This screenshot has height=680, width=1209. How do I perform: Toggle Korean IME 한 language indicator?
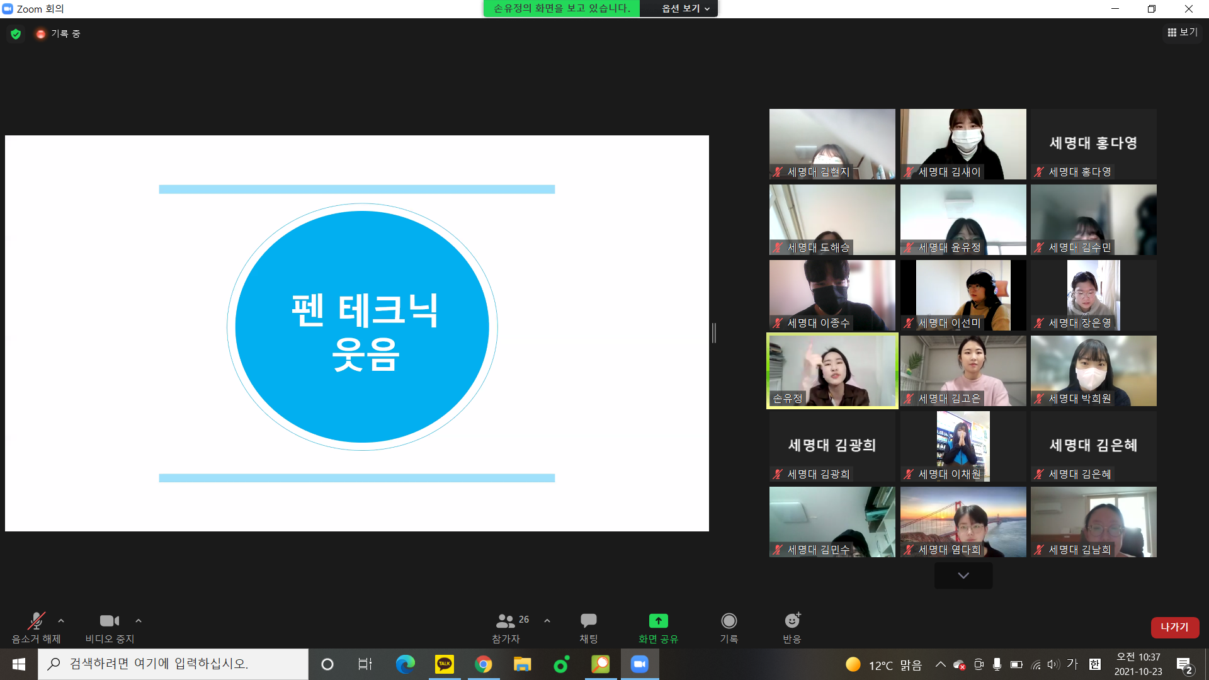click(1095, 664)
